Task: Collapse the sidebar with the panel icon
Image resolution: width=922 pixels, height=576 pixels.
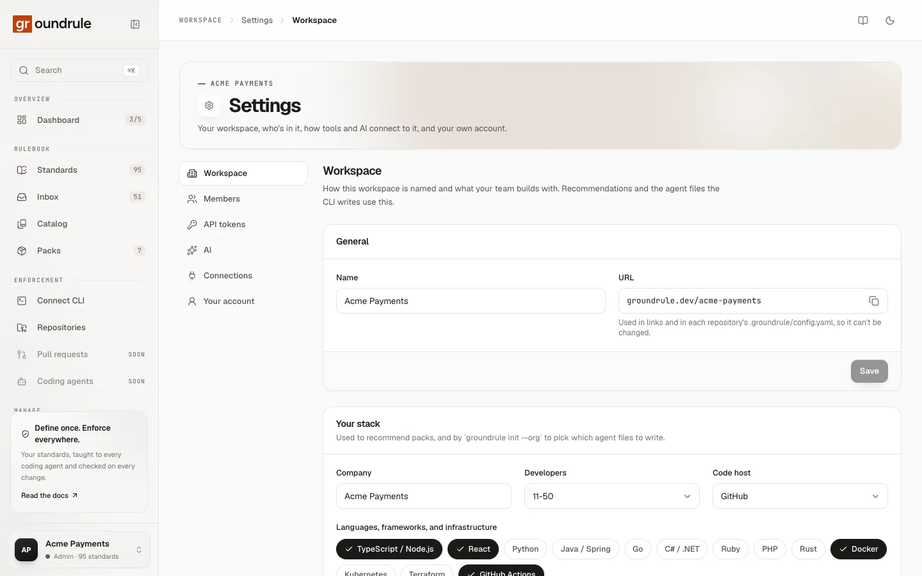Action: click(135, 24)
